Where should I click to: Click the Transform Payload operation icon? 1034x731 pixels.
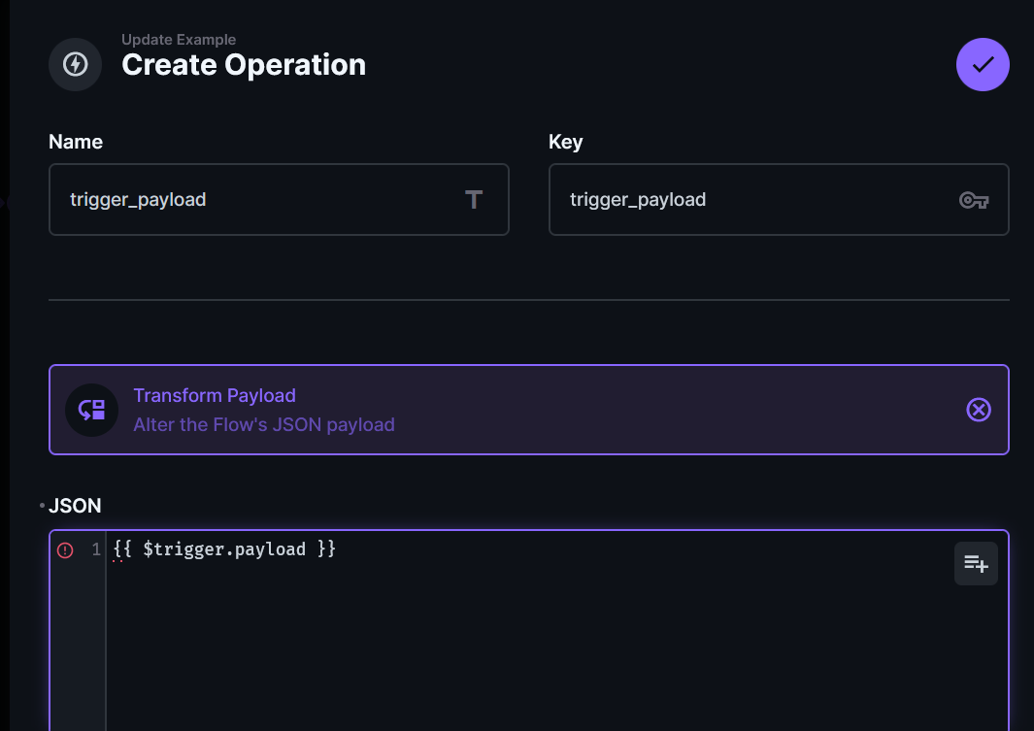click(x=91, y=410)
